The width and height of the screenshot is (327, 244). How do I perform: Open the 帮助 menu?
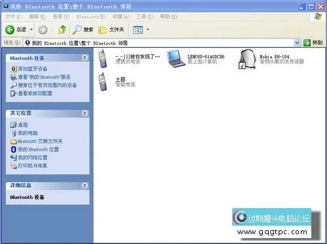coord(168,16)
